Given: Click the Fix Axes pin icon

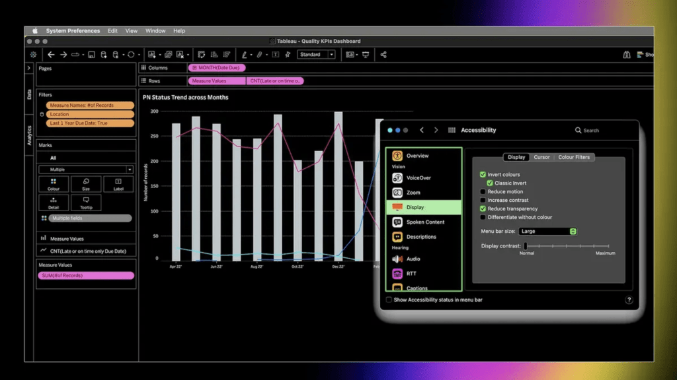Looking at the screenshot, I should click(x=288, y=55).
